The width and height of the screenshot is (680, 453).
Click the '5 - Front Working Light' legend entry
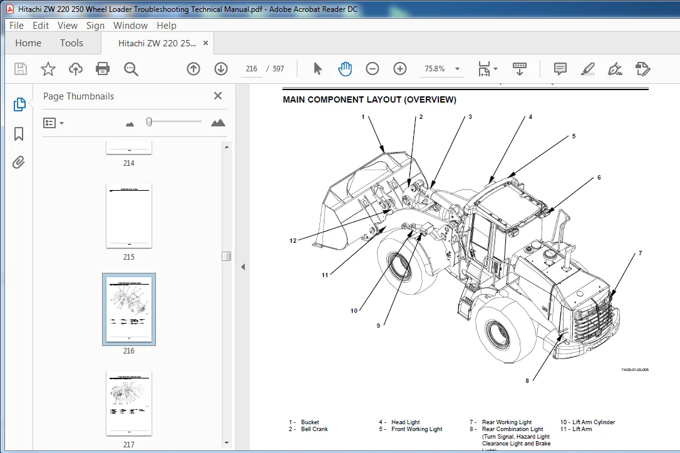tap(411, 429)
